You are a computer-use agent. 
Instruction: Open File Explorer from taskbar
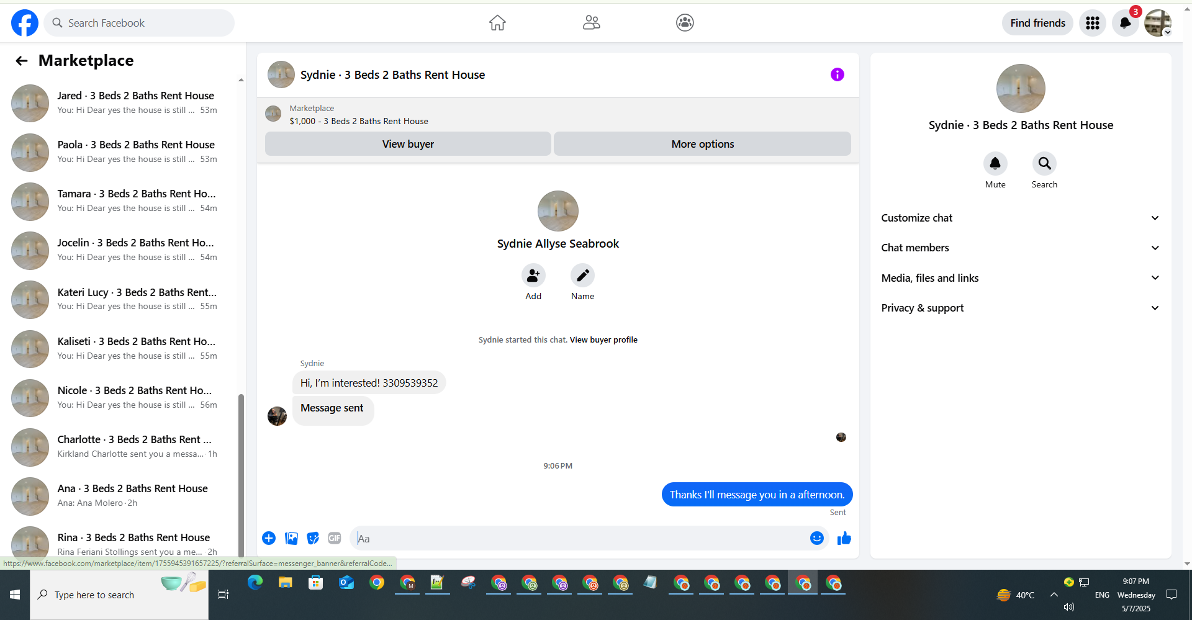point(286,583)
